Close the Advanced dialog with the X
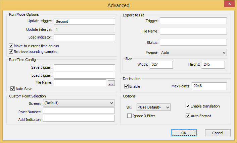The image size is (237, 143). click(x=229, y=4)
